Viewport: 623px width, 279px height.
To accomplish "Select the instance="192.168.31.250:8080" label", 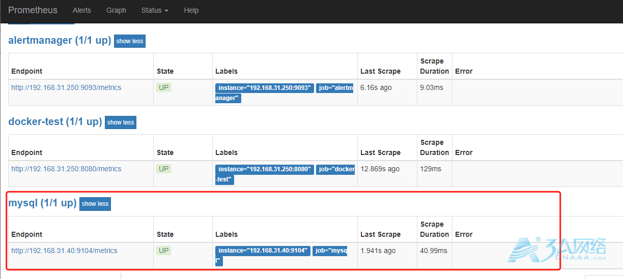I will point(264,169).
